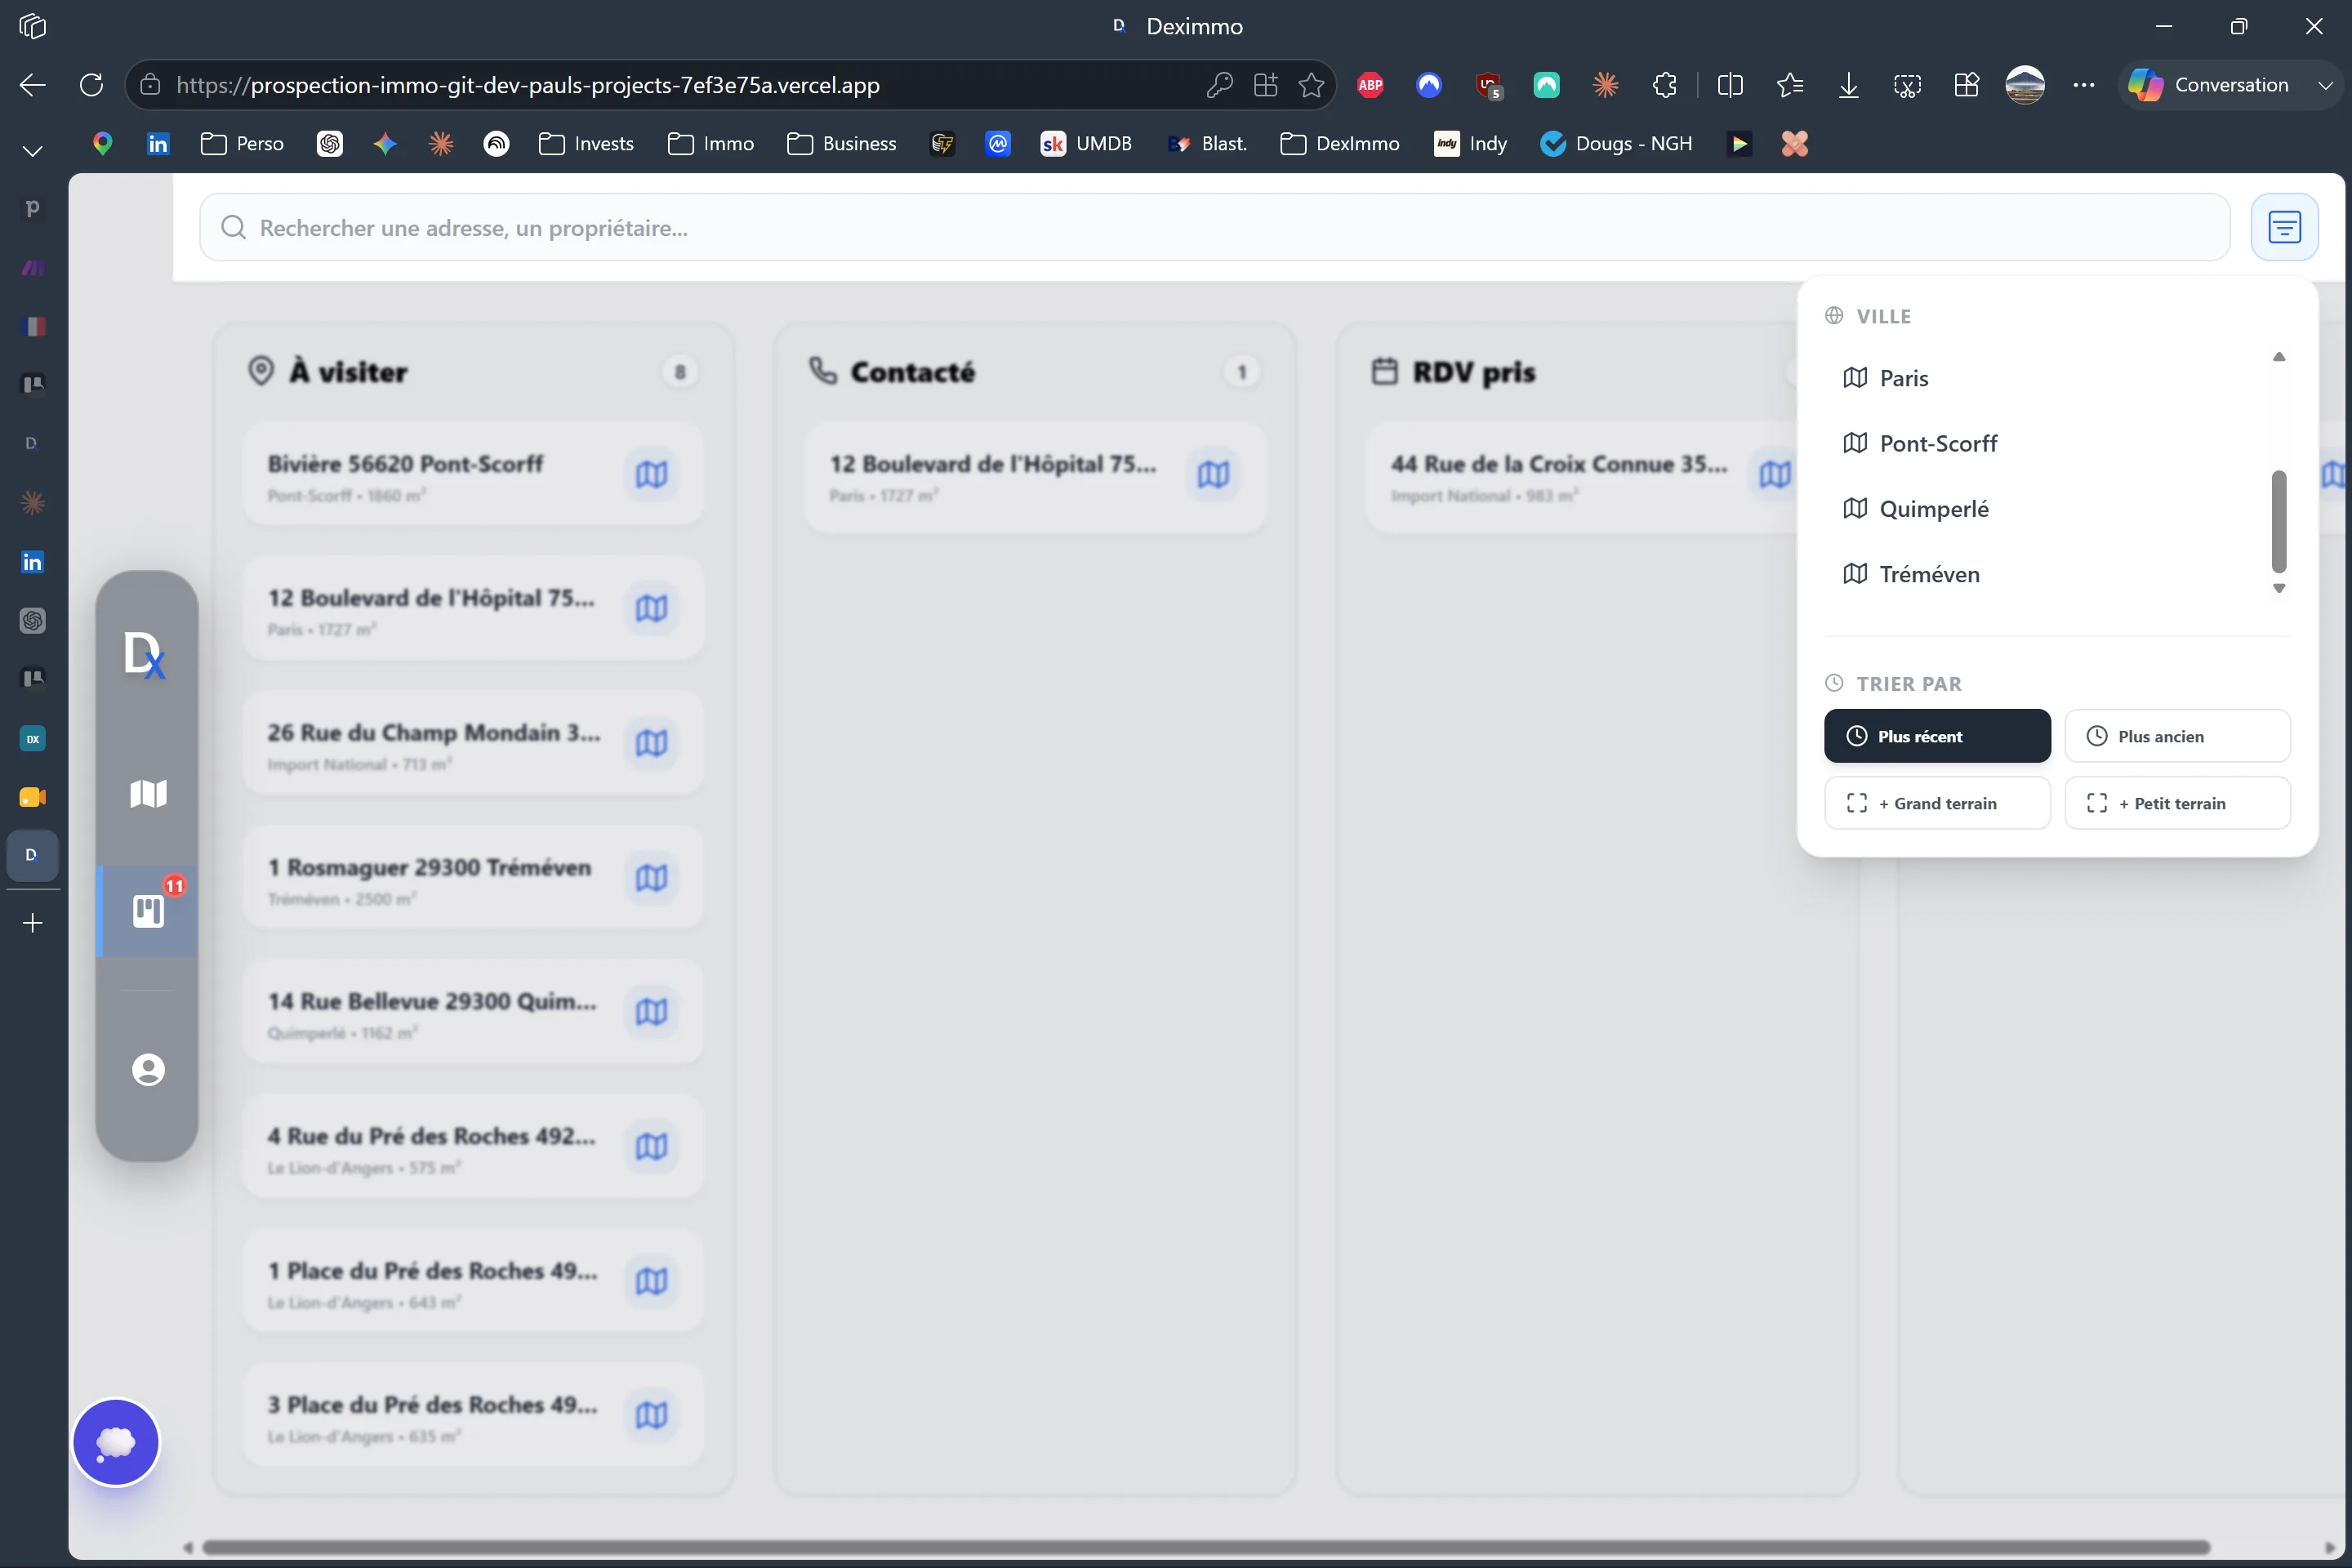
Task: Show 44 Rue de la Croix Connue on map
Action: [x=1775, y=474]
